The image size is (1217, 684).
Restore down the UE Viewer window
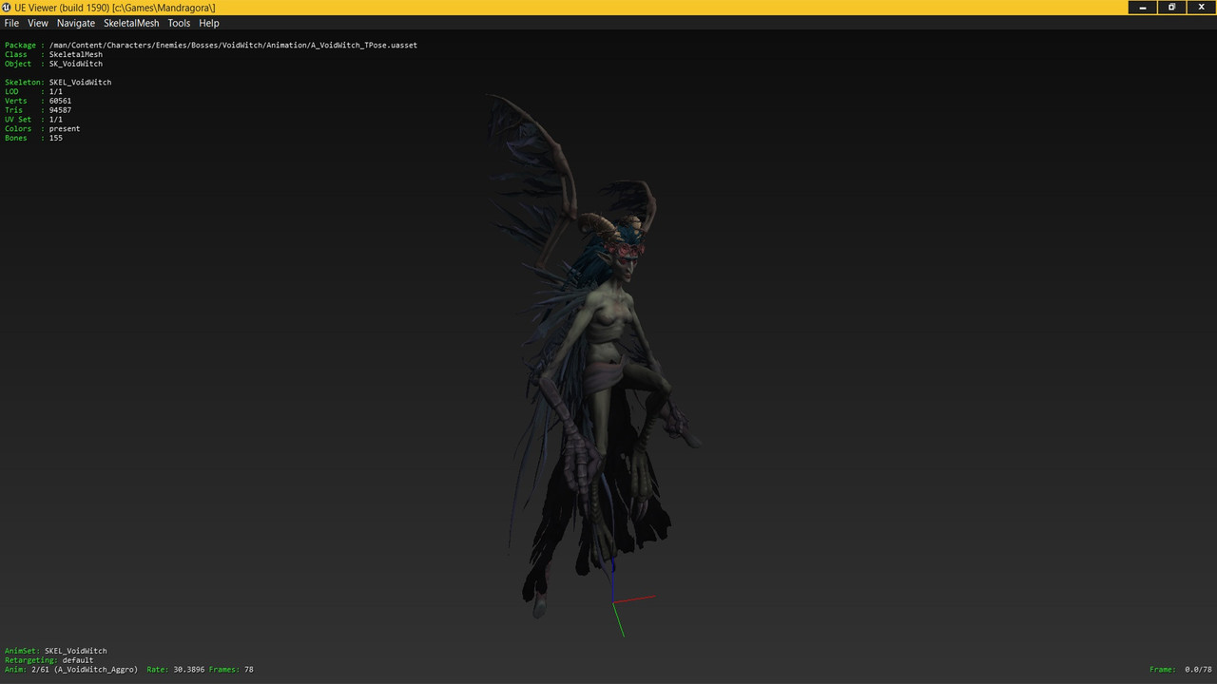pyautogui.click(x=1171, y=8)
